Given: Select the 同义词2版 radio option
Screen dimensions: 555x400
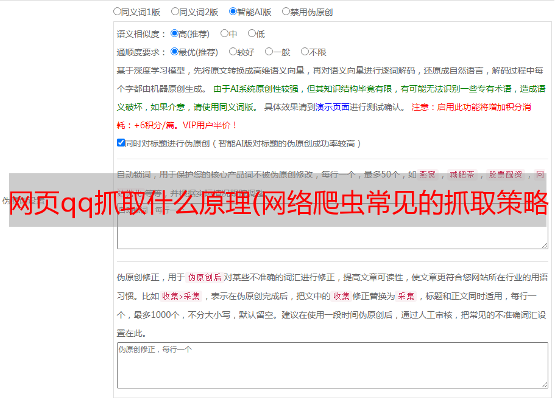Looking at the screenshot, I should pyautogui.click(x=175, y=12).
